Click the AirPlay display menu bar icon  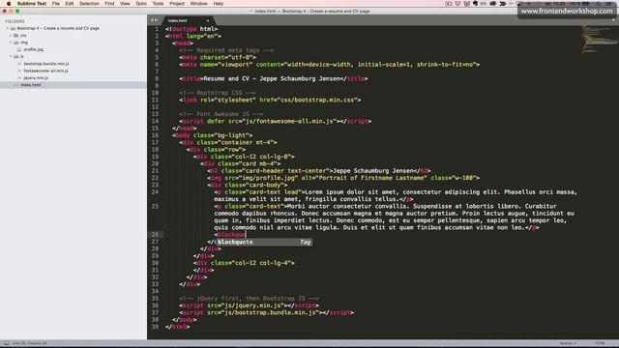point(519,4)
